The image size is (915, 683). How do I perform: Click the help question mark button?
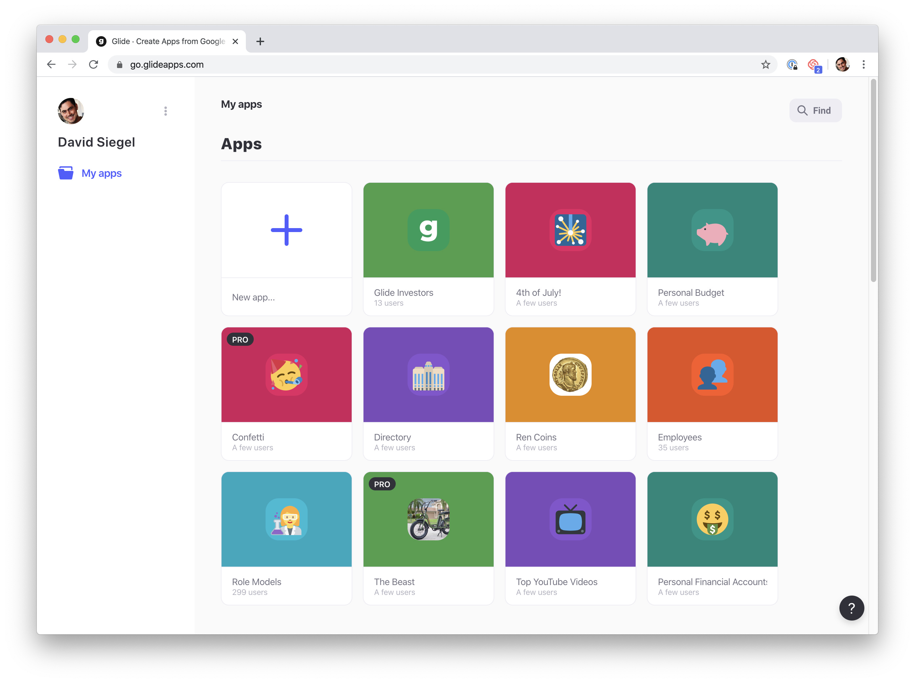tap(851, 608)
